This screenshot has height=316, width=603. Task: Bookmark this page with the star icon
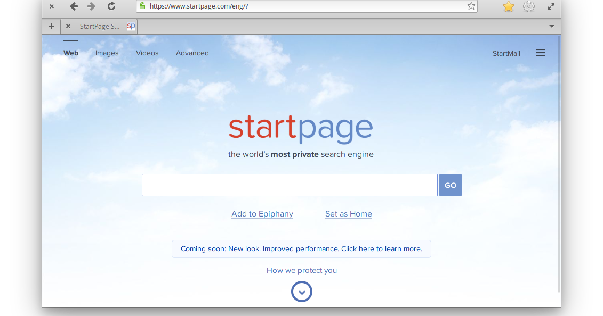click(x=508, y=6)
